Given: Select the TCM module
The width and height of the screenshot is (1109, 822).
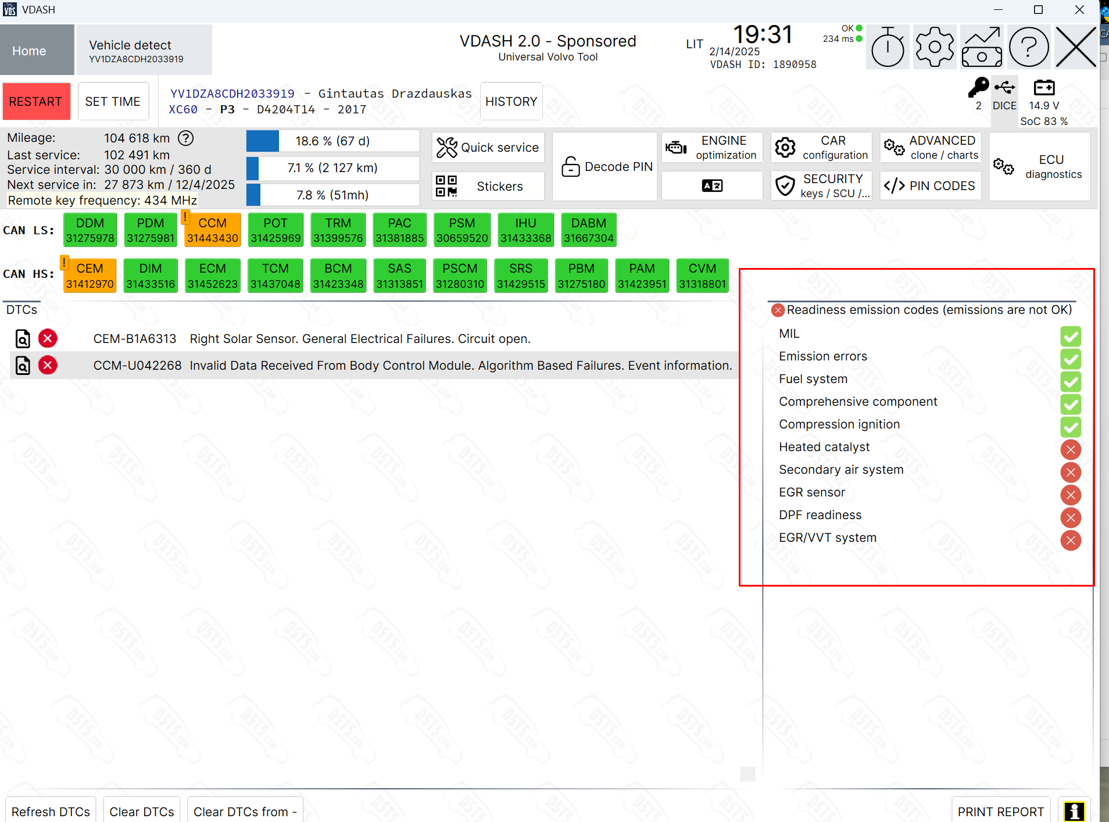Looking at the screenshot, I should pos(276,276).
